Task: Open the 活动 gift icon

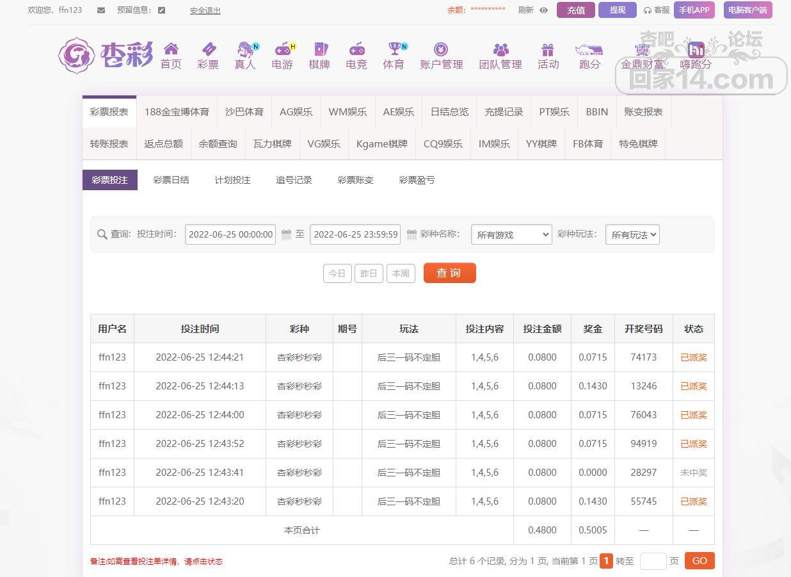Action: pyautogui.click(x=548, y=50)
